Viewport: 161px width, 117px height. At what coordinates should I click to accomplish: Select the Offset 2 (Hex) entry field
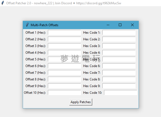(x=64, y=39)
